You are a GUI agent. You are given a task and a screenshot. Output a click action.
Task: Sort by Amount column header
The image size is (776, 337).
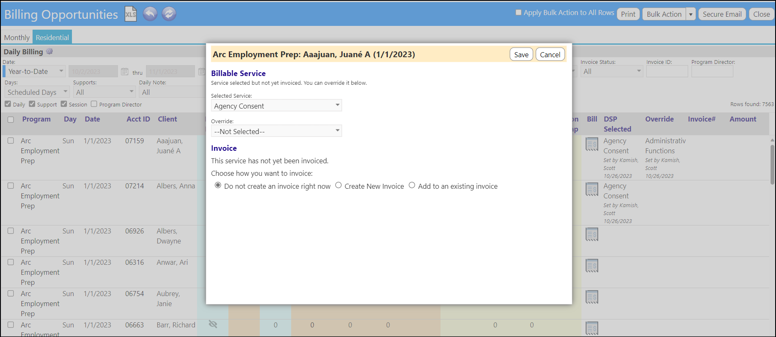click(x=743, y=119)
